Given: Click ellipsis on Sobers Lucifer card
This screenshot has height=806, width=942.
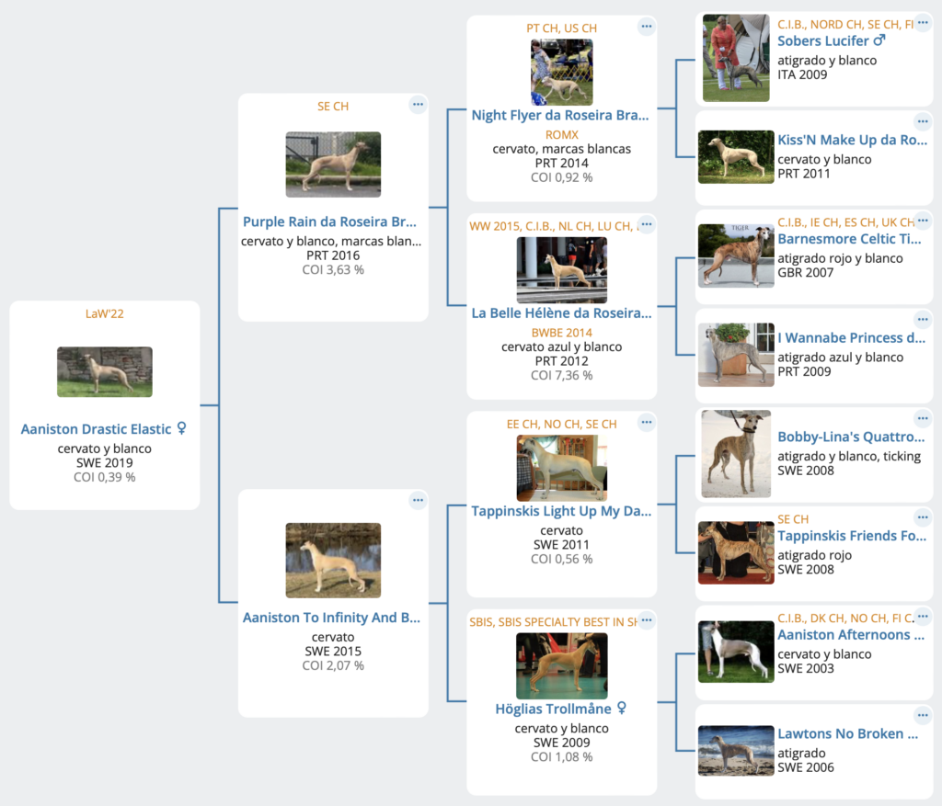Looking at the screenshot, I should coord(923,23).
